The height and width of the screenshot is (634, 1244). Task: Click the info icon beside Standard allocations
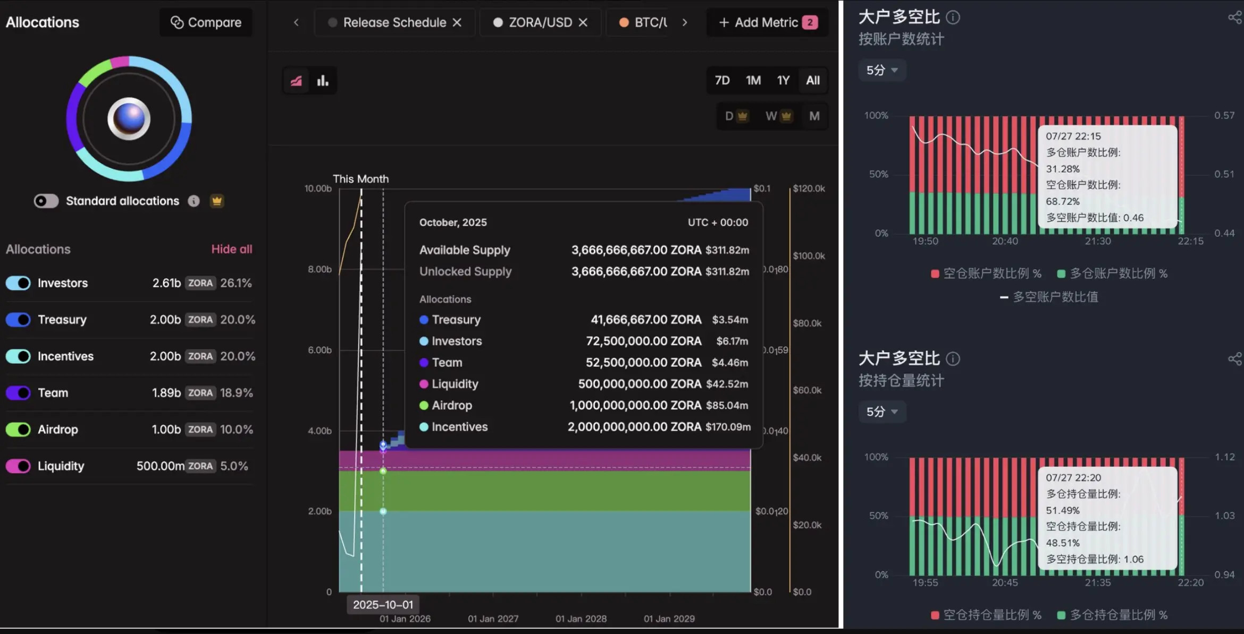(x=194, y=201)
